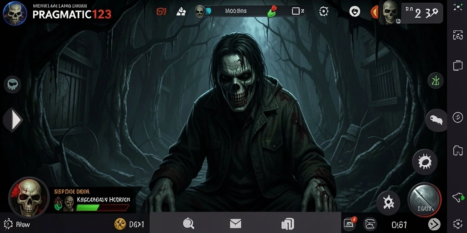Toggle the square checkbox in top bar
Viewport: 467px width, 233px height.
[296, 11]
